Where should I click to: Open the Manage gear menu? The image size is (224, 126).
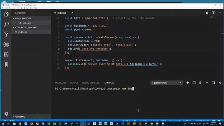[6, 114]
